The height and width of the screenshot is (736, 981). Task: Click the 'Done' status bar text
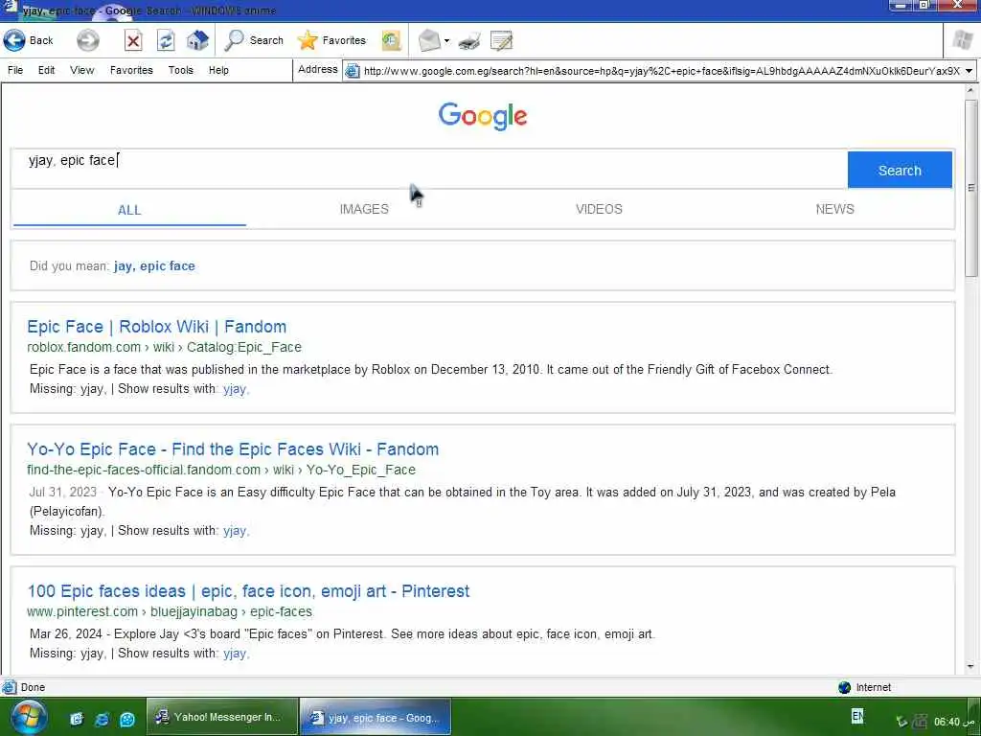coord(33,687)
